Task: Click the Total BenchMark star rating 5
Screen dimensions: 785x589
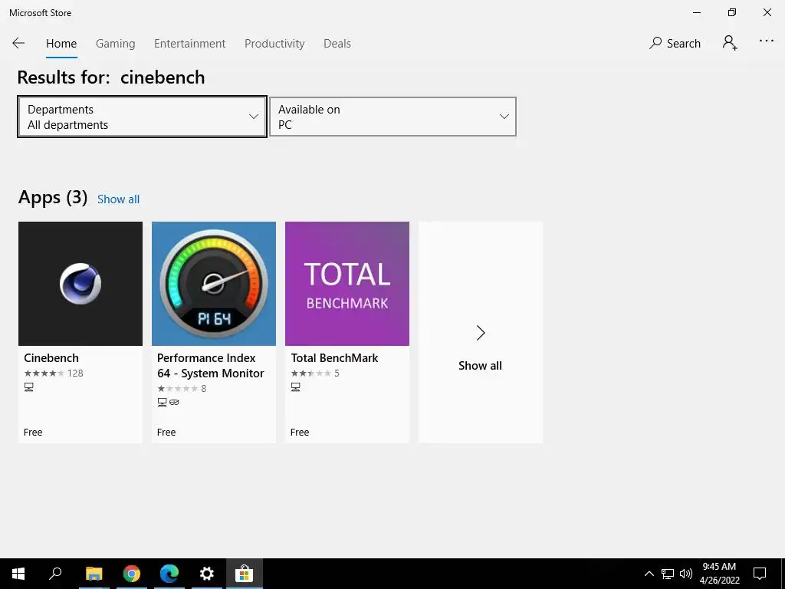Action: coord(315,373)
